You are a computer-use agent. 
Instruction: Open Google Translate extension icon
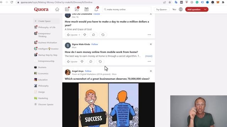pos(176,2)
